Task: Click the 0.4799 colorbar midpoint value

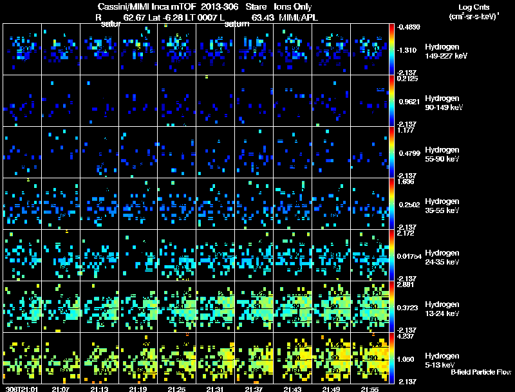Action: 409,153
